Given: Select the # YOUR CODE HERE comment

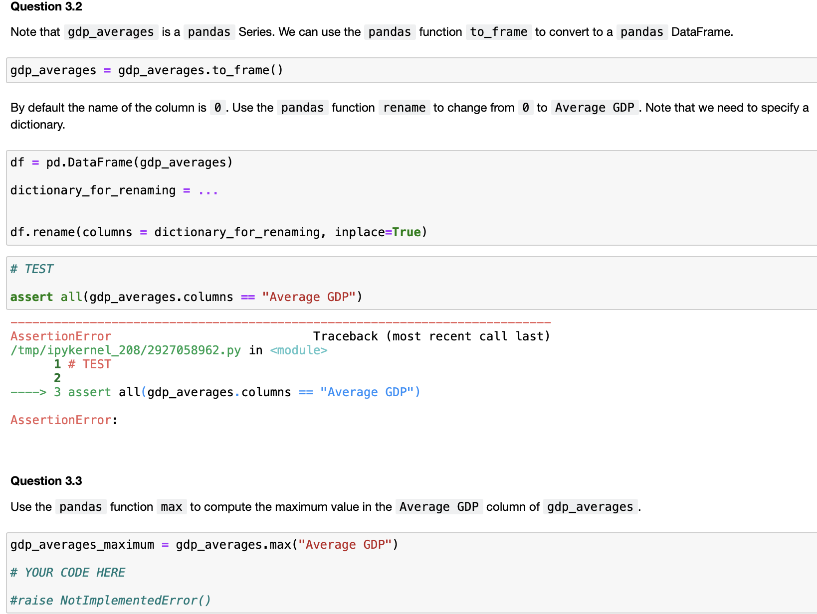Looking at the screenshot, I should 68,572.
